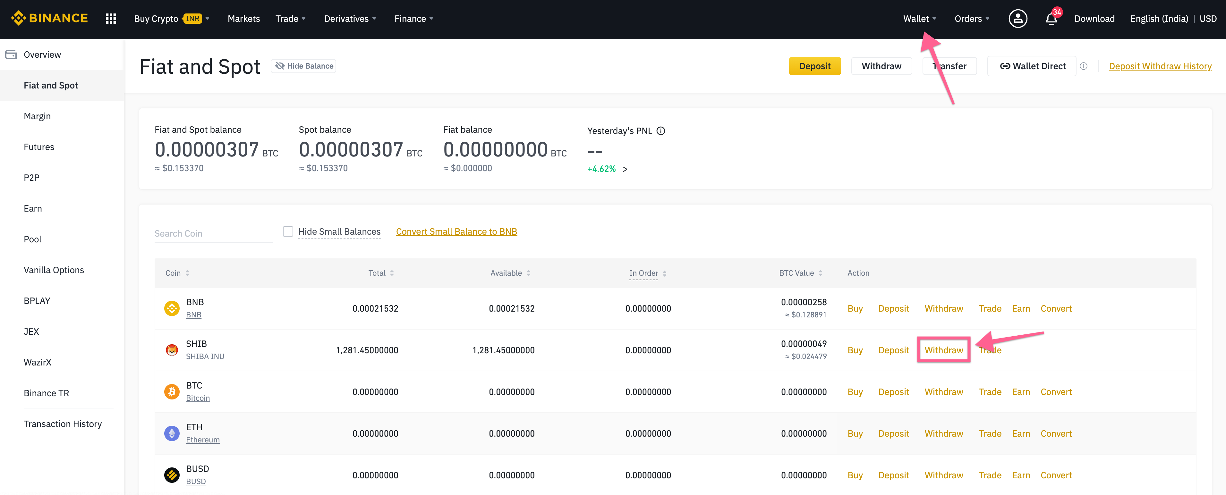The height and width of the screenshot is (495, 1226).
Task: Open Markets in top navigation
Action: 244,19
